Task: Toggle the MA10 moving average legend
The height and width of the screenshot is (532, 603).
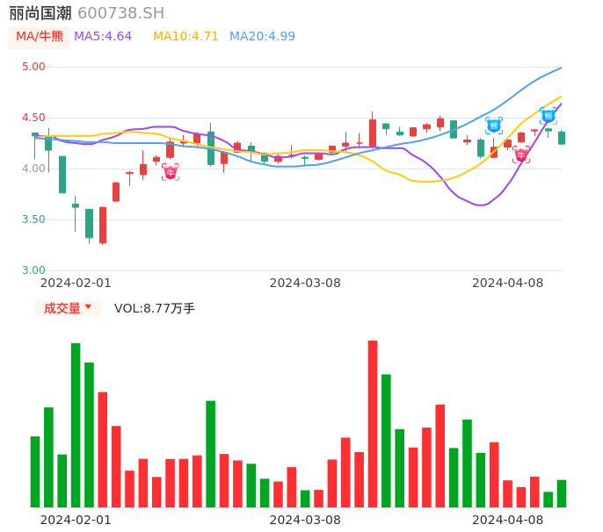Action: (185, 36)
